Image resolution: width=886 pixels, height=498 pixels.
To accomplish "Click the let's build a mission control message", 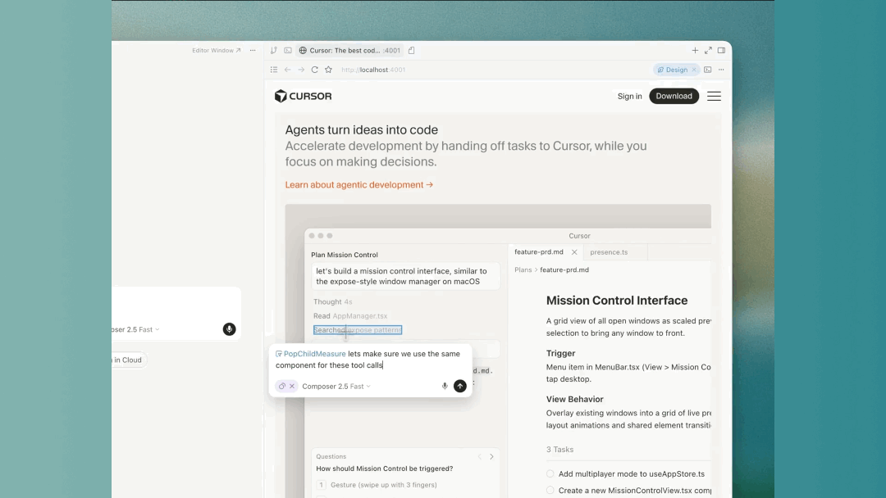I will pyautogui.click(x=406, y=276).
